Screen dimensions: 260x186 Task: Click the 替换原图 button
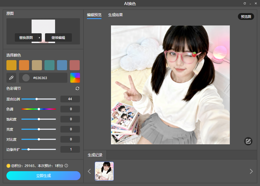pyautogui.click(x=26, y=37)
